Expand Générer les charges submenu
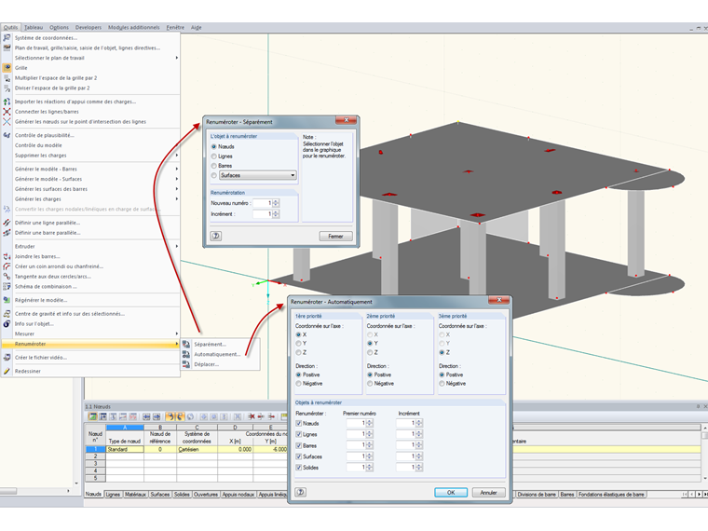The height and width of the screenshot is (531, 708). (177, 198)
